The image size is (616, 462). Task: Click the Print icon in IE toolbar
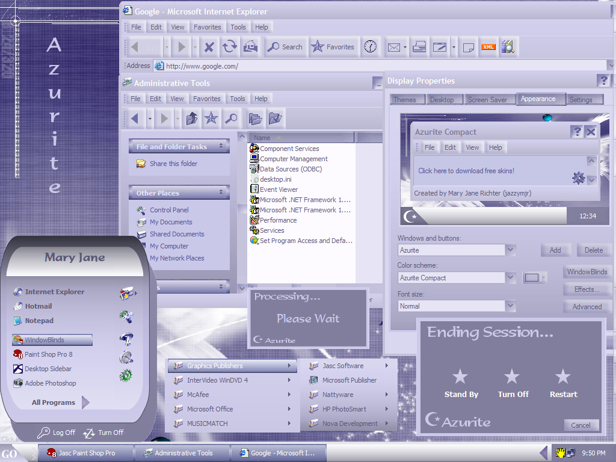click(419, 47)
